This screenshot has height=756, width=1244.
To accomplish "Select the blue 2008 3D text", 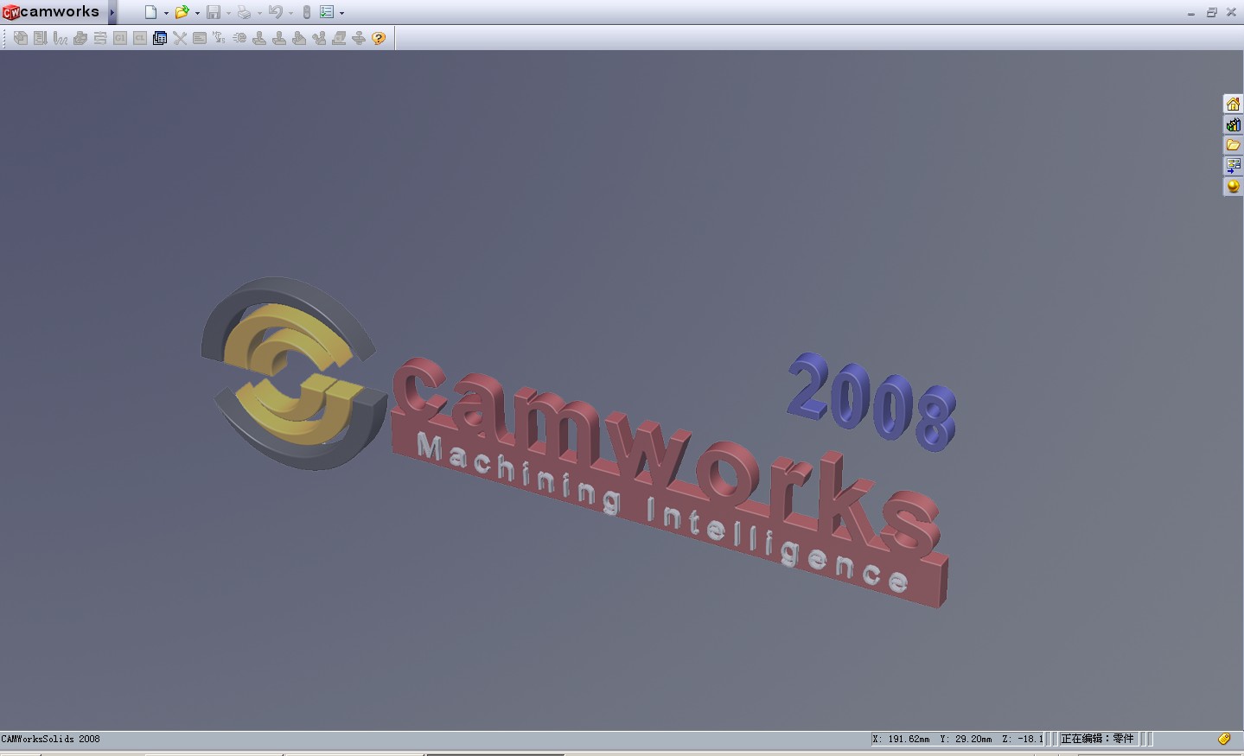I will click(872, 401).
